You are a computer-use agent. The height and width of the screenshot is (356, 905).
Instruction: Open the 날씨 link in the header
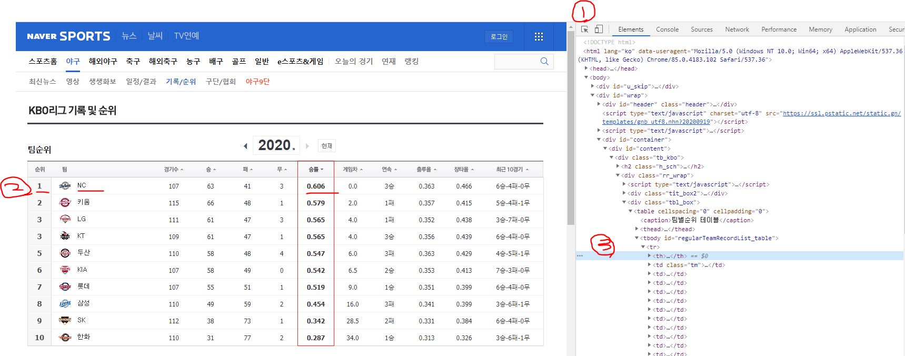[x=155, y=36]
